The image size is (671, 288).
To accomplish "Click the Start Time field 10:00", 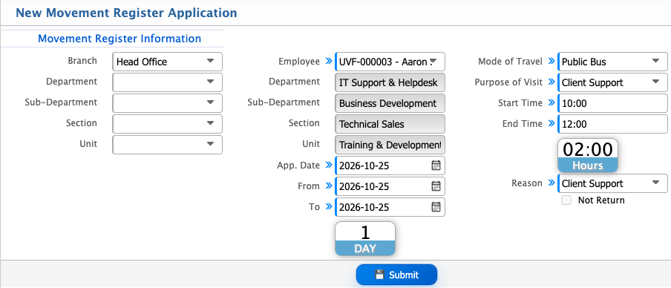I will [612, 103].
